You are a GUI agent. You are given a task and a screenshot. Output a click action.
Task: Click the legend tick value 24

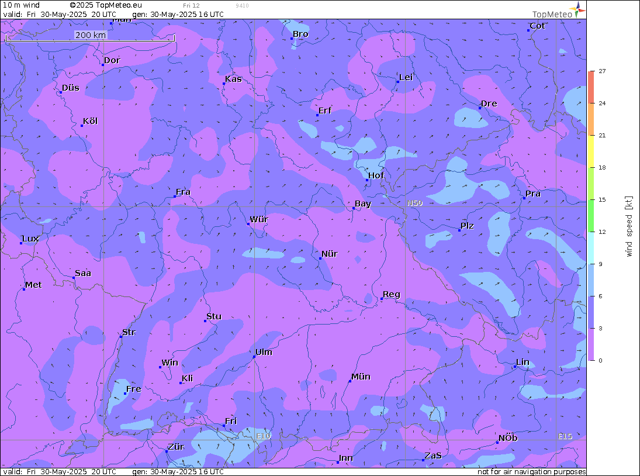tap(602, 104)
